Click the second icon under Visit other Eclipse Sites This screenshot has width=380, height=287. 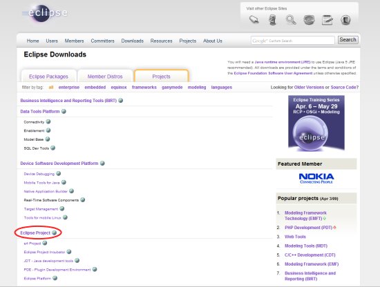(x=272, y=20)
